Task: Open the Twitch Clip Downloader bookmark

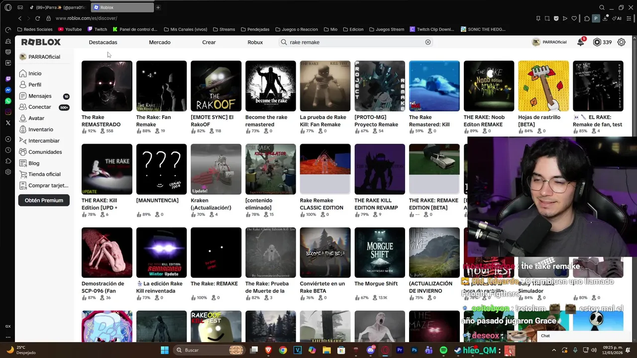Action: 432,29
